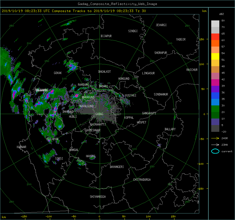Screen dimensions: 235x220
Task: Click the 0 tick on bottom axis
Action: pos(99,216)
